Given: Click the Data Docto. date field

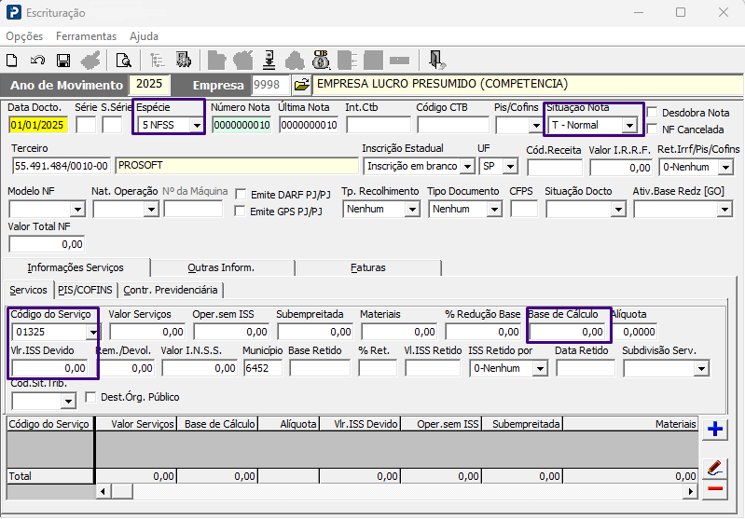Looking at the screenshot, I should pyautogui.click(x=37, y=126).
